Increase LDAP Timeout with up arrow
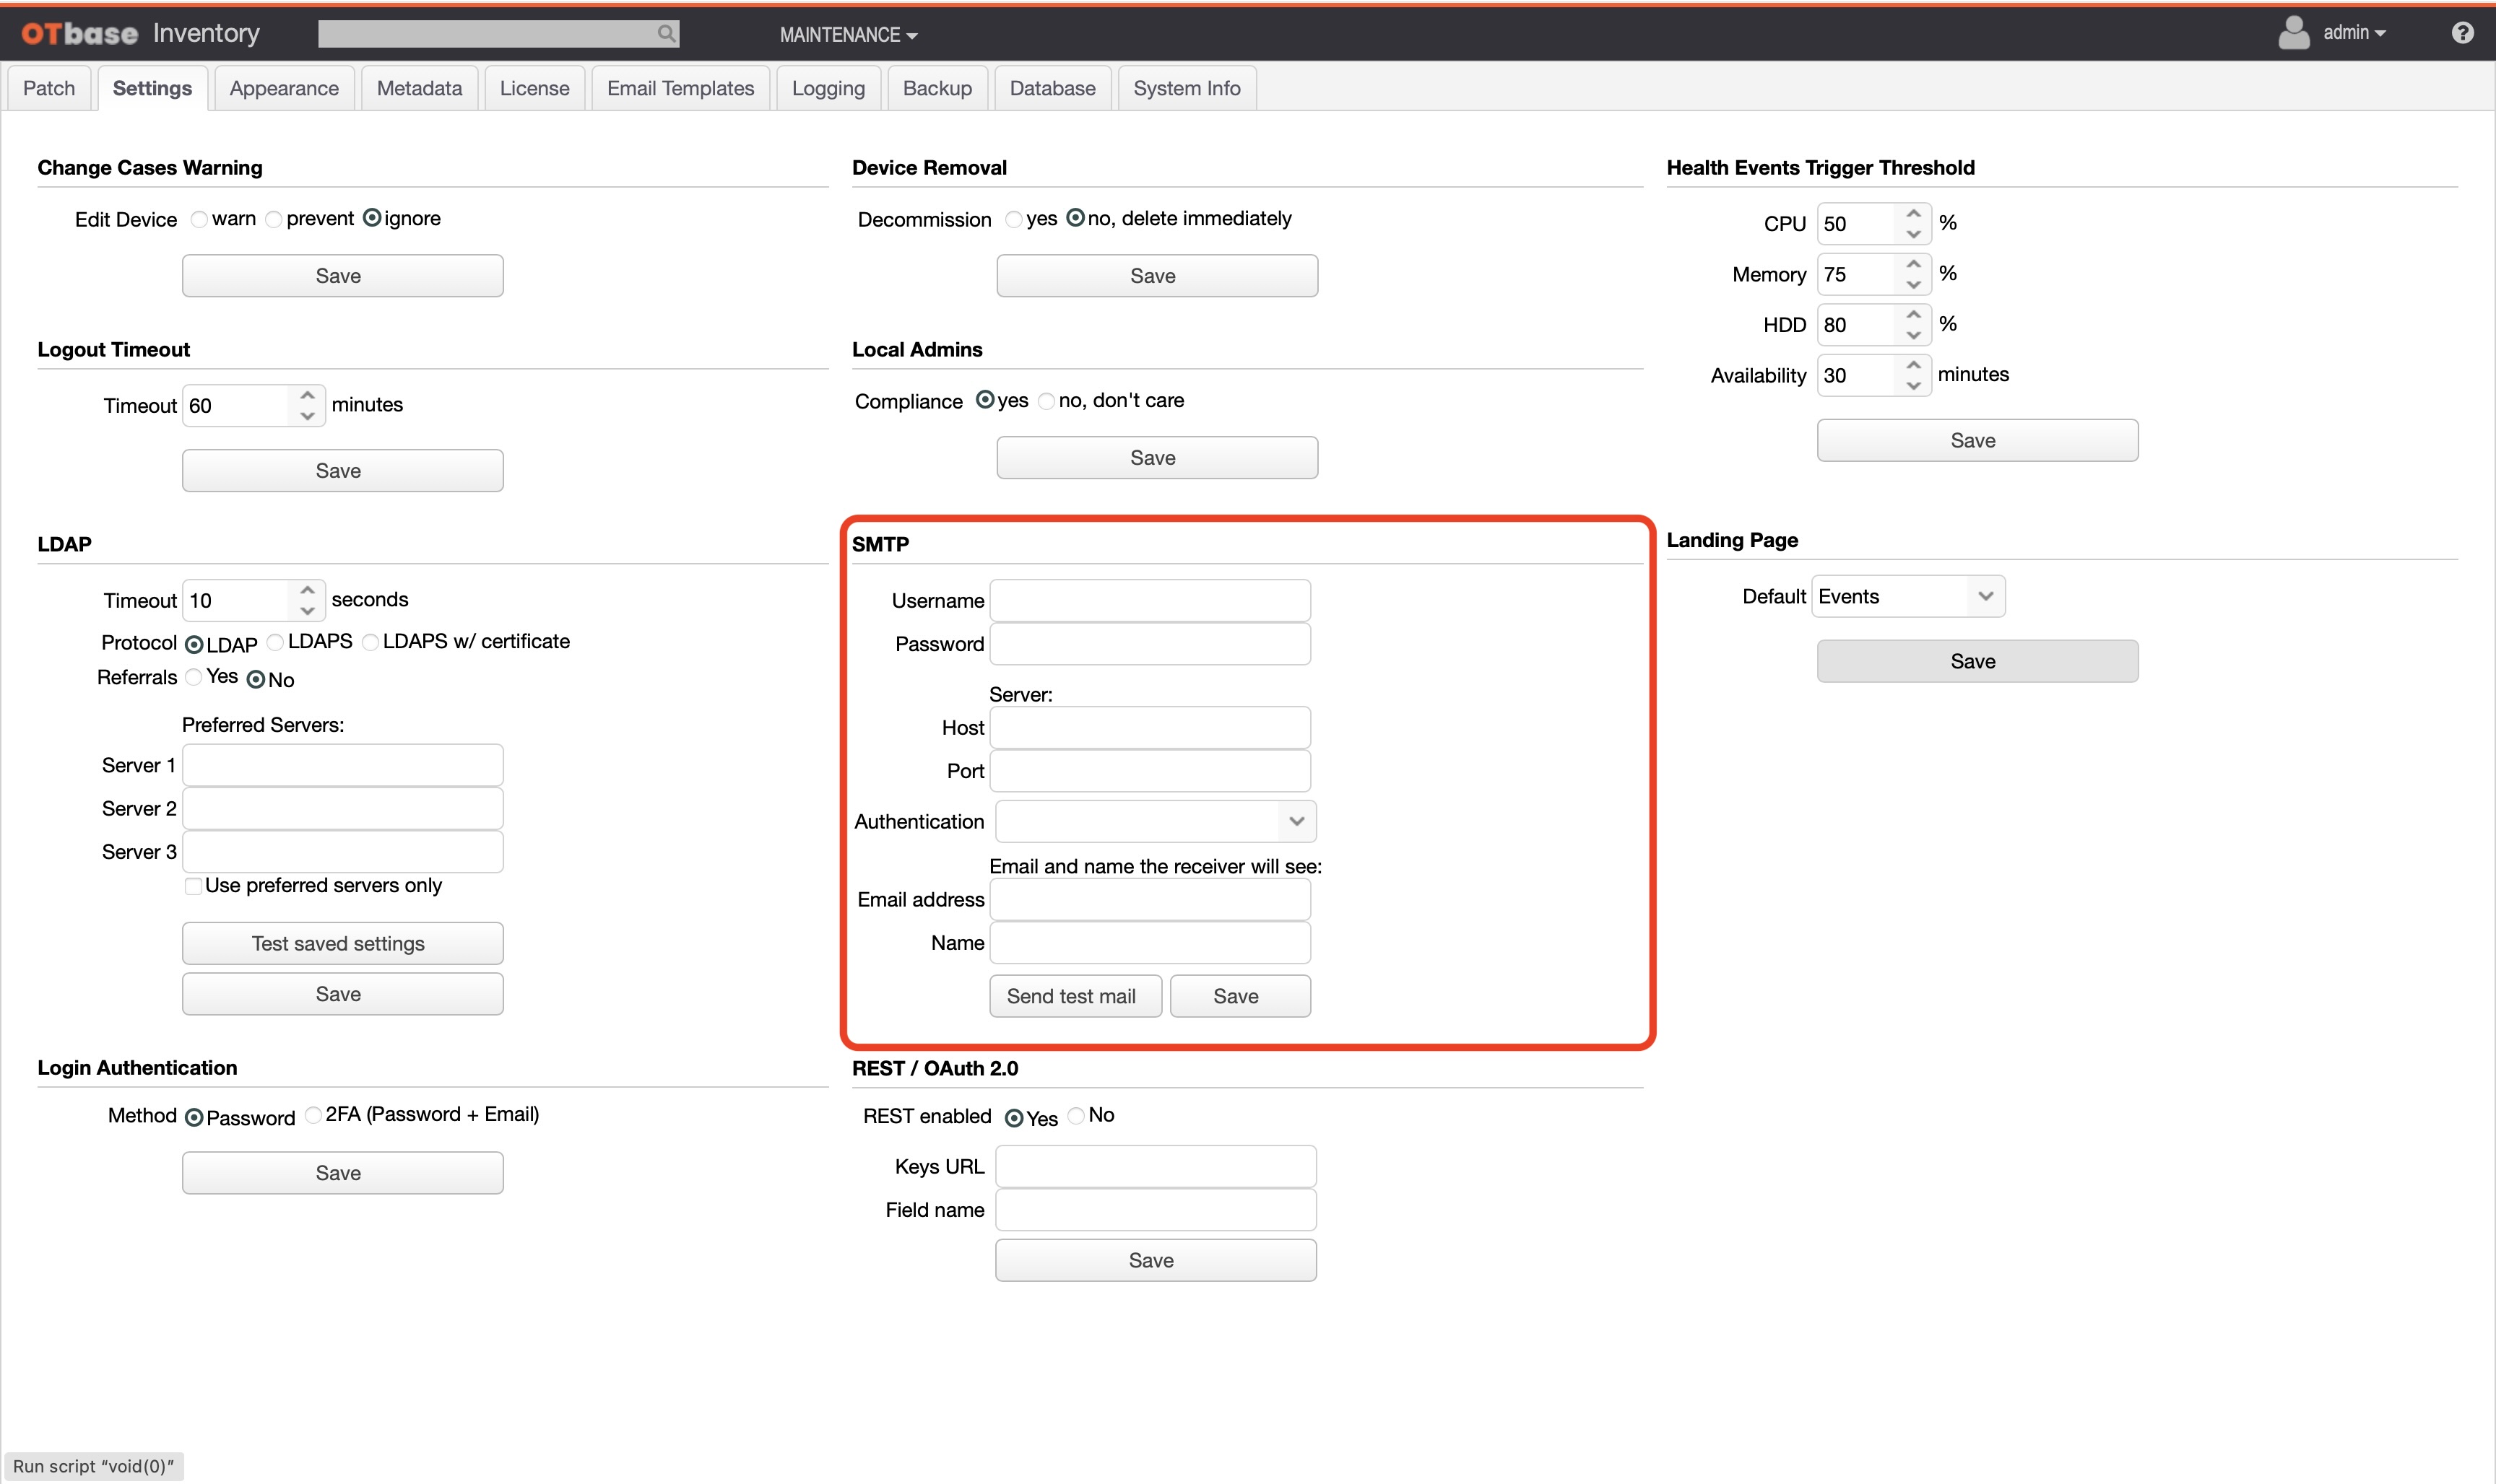This screenshot has width=2496, height=1484. point(307,590)
